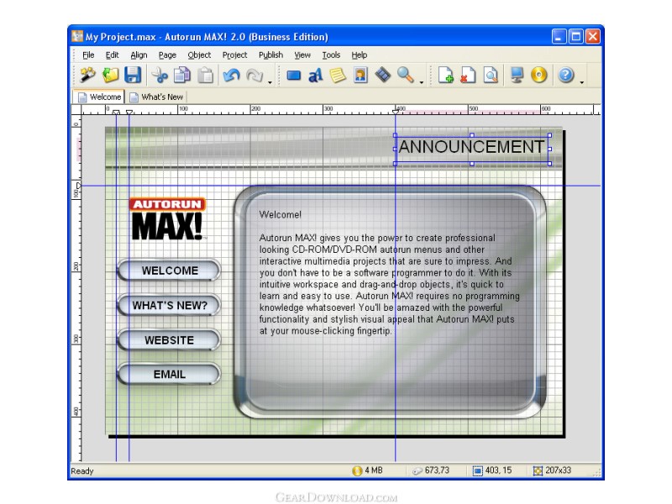This screenshot has height=504, width=672.
Task: Undo the last action with blue arrow
Action: click(232, 76)
